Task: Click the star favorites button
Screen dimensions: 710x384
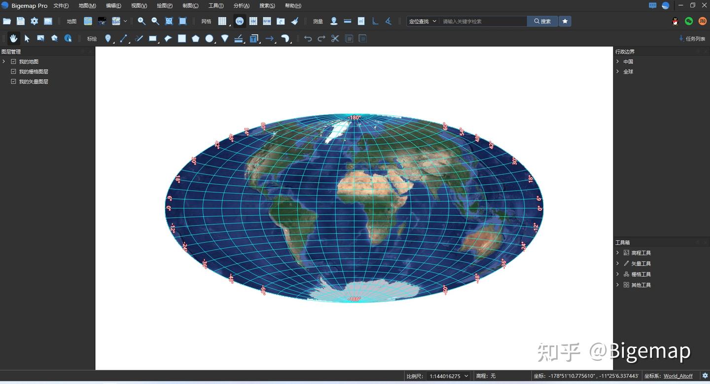Action: point(565,21)
